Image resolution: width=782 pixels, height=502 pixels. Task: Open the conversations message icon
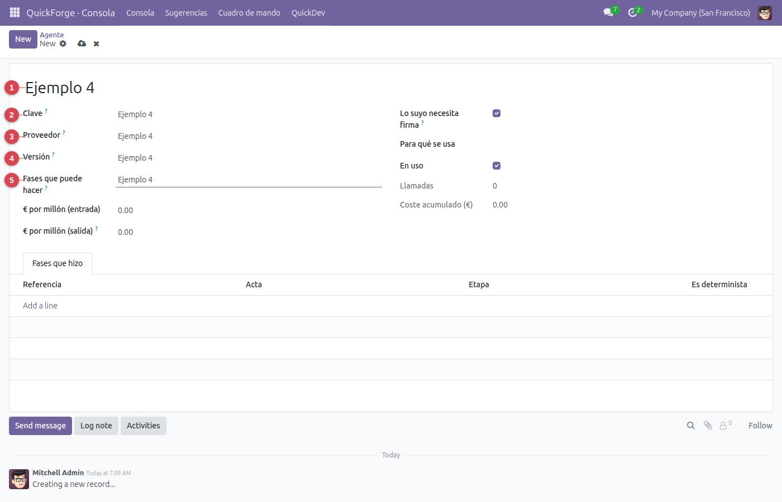(608, 12)
